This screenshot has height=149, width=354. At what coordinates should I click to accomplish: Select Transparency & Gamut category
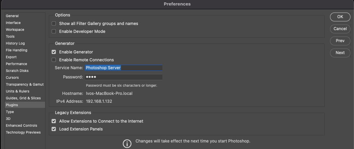pyautogui.click(x=25, y=84)
